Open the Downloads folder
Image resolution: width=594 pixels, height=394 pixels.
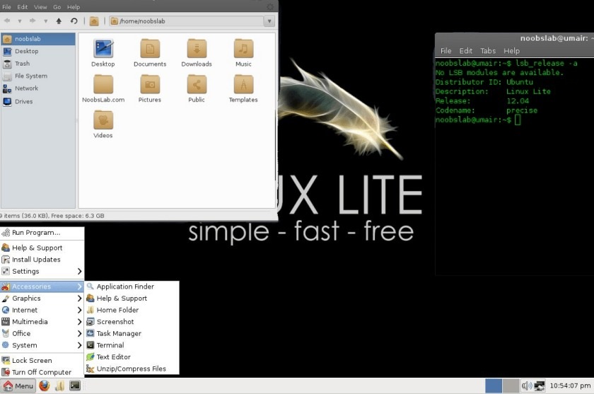pyautogui.click(x=197, y=53)
